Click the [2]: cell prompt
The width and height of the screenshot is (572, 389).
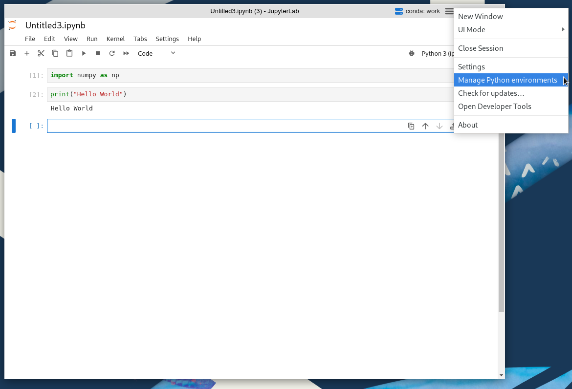point(36,94)
